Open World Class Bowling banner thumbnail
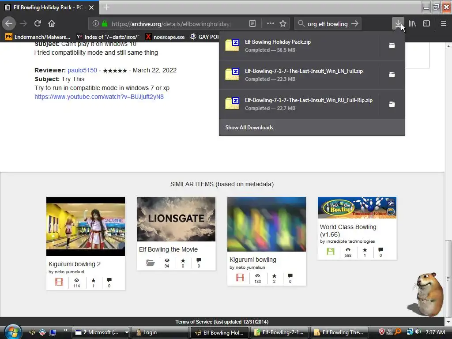 357,207
